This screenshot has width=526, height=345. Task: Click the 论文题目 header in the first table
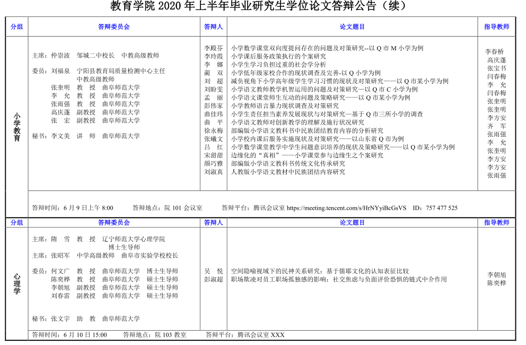click(352, 26)
